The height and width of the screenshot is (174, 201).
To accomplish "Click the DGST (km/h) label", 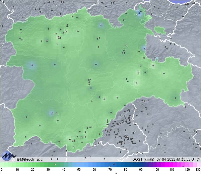I will click(x=143, y=159).
